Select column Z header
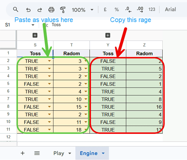Image resolution: width=187 pixels, height=160 pixels. [144, 45]
